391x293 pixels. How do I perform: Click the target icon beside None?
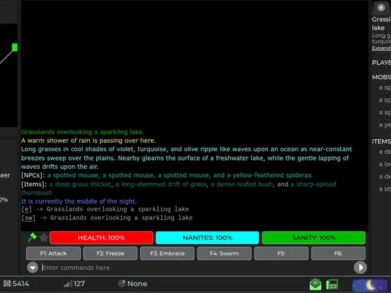(x=122, y=283)
